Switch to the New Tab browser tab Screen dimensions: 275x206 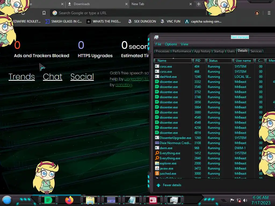[161, 4]
